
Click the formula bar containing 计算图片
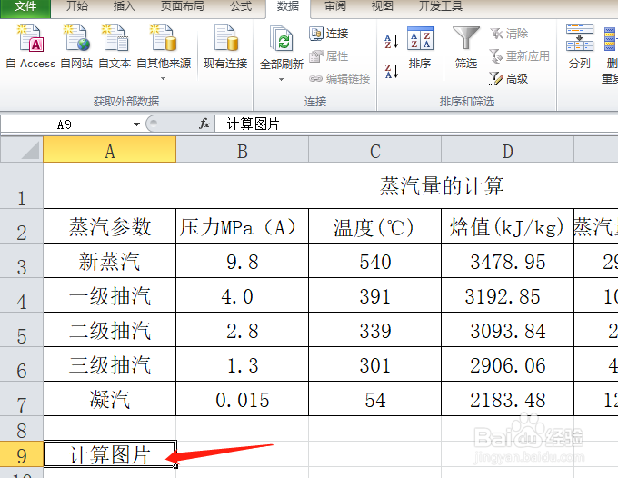pyautogui.click(x=416, y=124)
